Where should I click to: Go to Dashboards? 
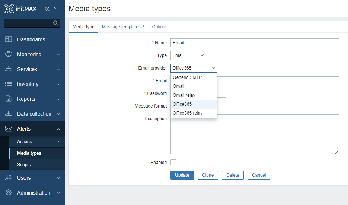coord(32,39)
